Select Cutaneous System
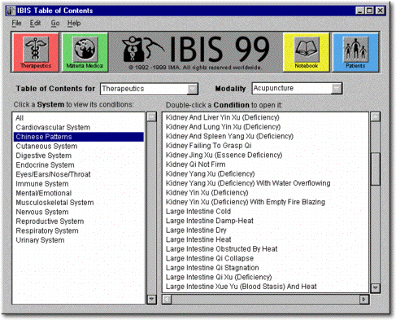Image resolution: width=396 pixels, height=320 pixels. point(78,147)
